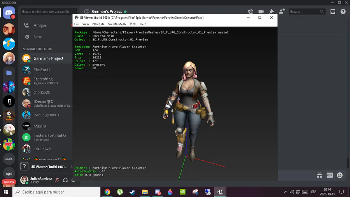Click the ESP language indicator

tap(313, 192)
